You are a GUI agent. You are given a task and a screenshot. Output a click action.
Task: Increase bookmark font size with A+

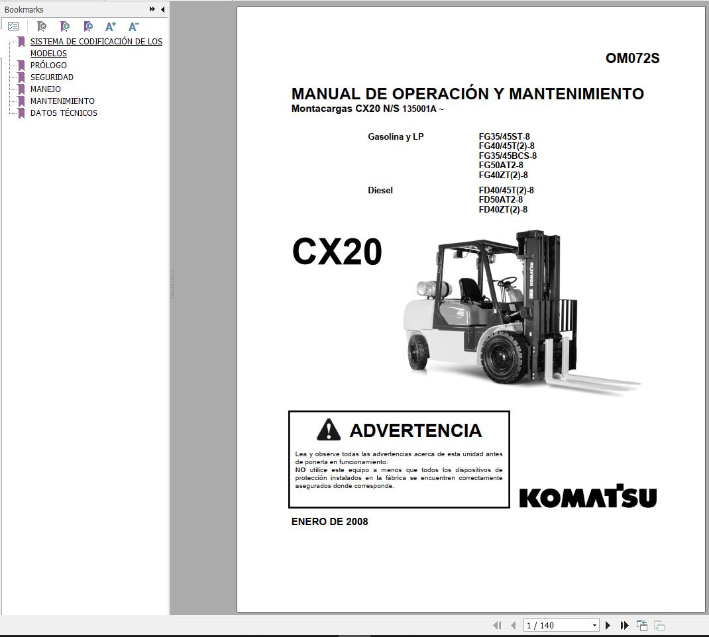point(111,26)
